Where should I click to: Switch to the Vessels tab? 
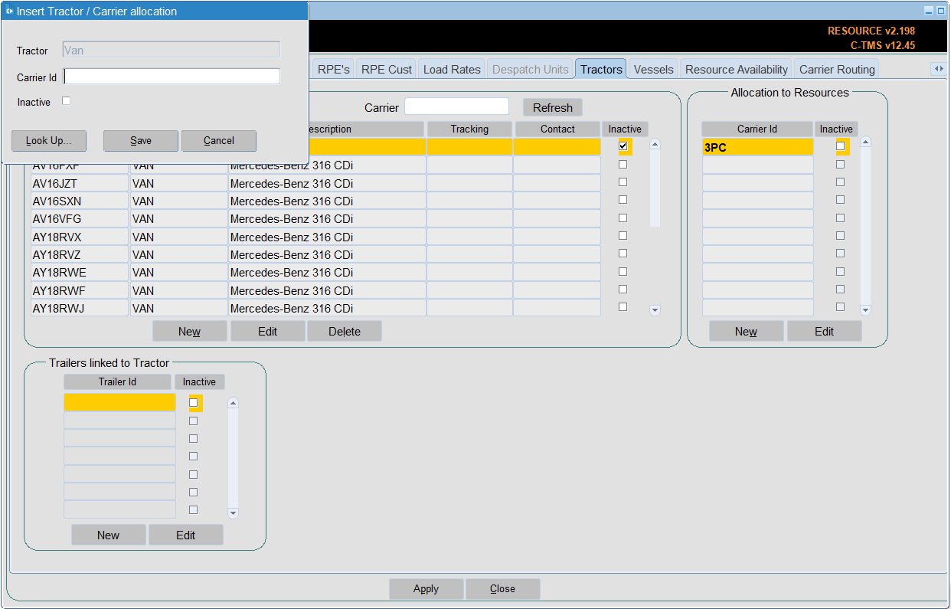(x=653, y=69)
